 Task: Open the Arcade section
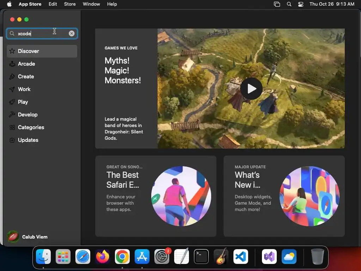tap(42, 64)
